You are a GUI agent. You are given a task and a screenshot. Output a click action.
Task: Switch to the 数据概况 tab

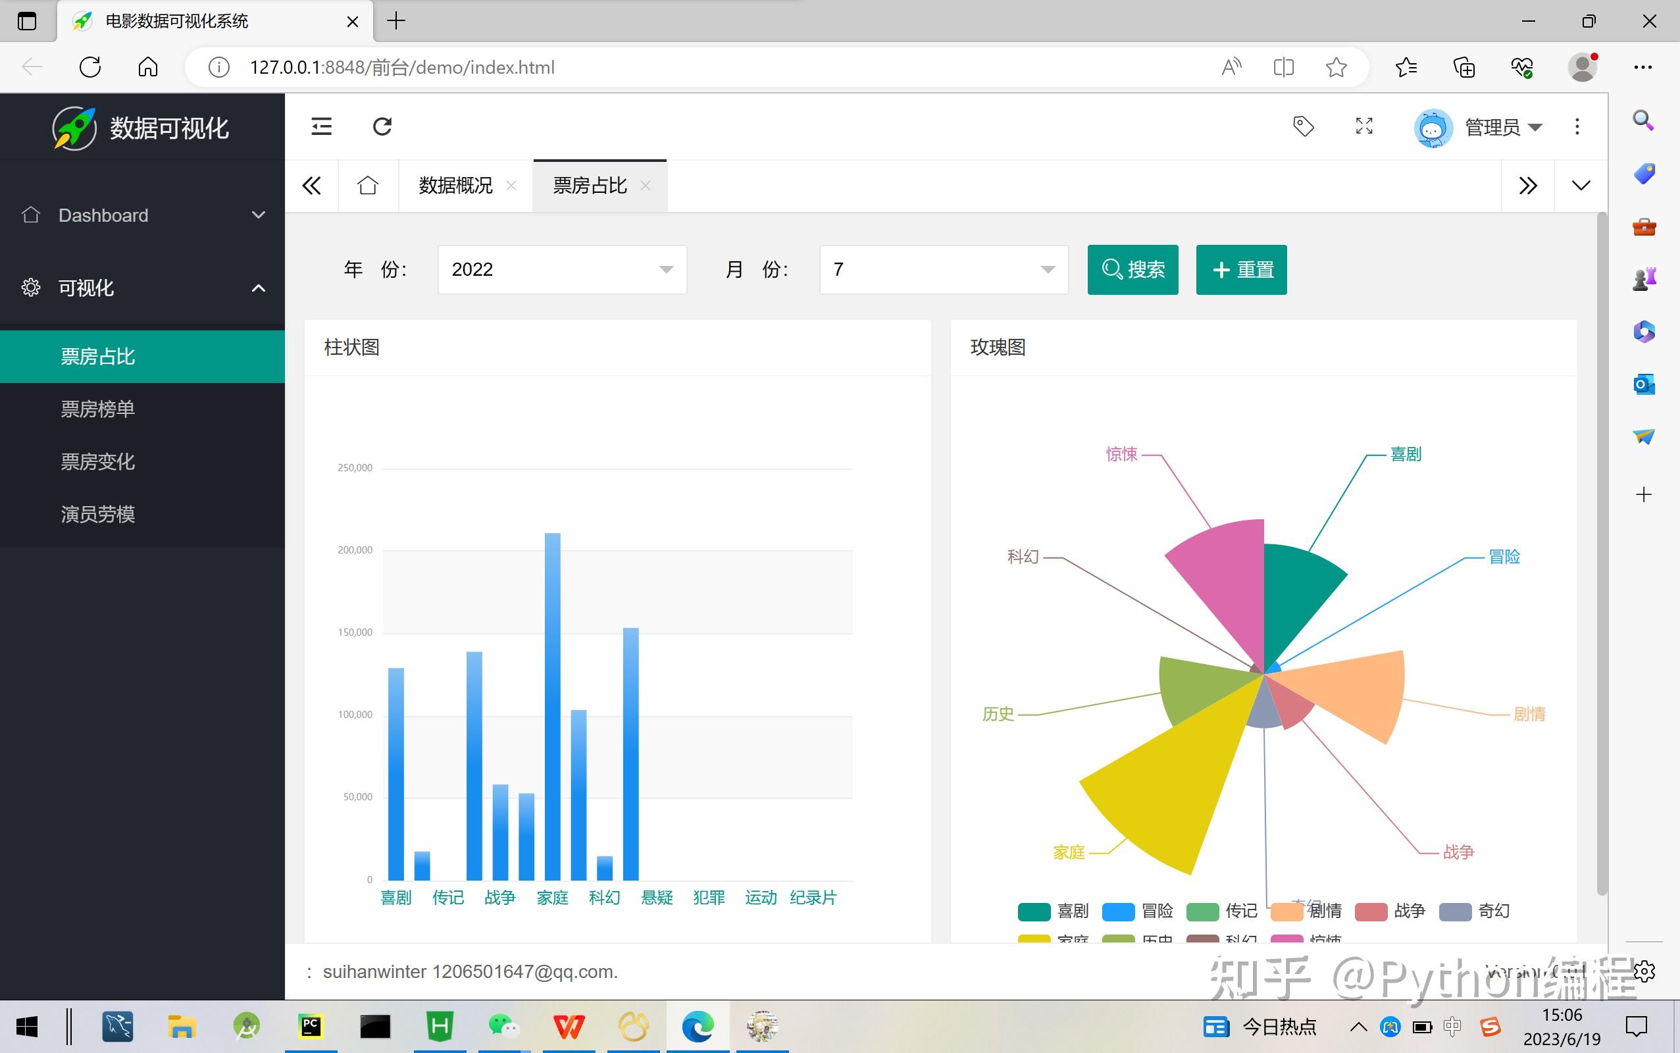pos(454,185)
